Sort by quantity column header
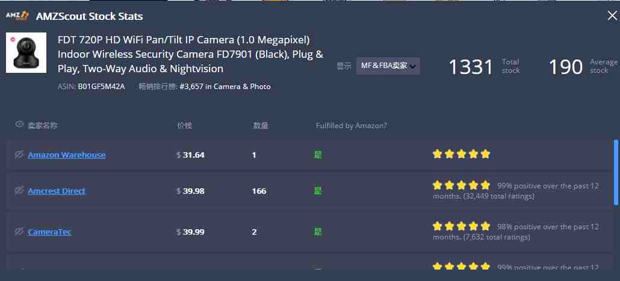Viewport: 620px width, 281px height. coord(261,126)
